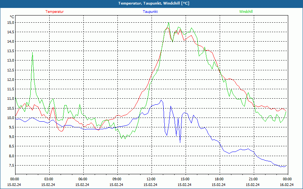
Task: Click the 9,5 y-axis value
Action: (x=12, y=127)
